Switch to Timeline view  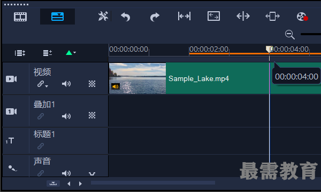click(58, 17)
